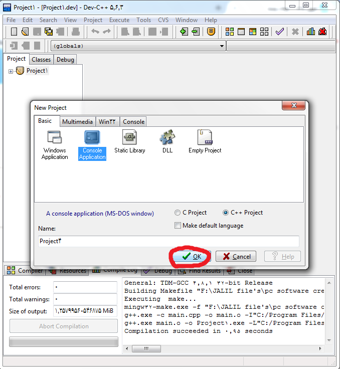Click the compile log scroll-right arrow
This screenshot has width=340, height=369.
[x=320, y=348]
